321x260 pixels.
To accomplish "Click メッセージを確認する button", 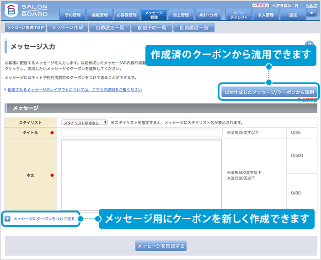I will coord(161,246).
